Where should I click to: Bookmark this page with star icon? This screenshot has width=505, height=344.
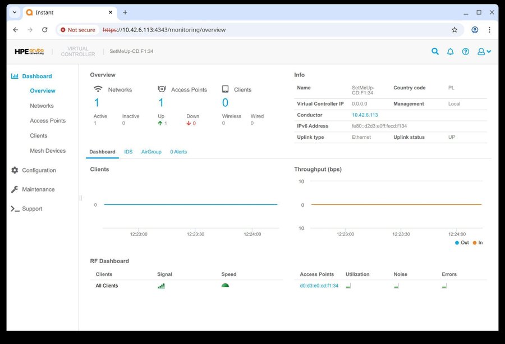(454, 30)
